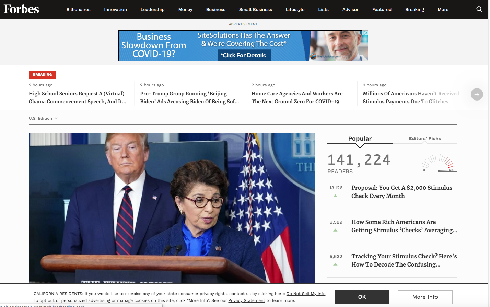490x307 pixels.
Task: Open the search icon
Action: coord(479,9)
